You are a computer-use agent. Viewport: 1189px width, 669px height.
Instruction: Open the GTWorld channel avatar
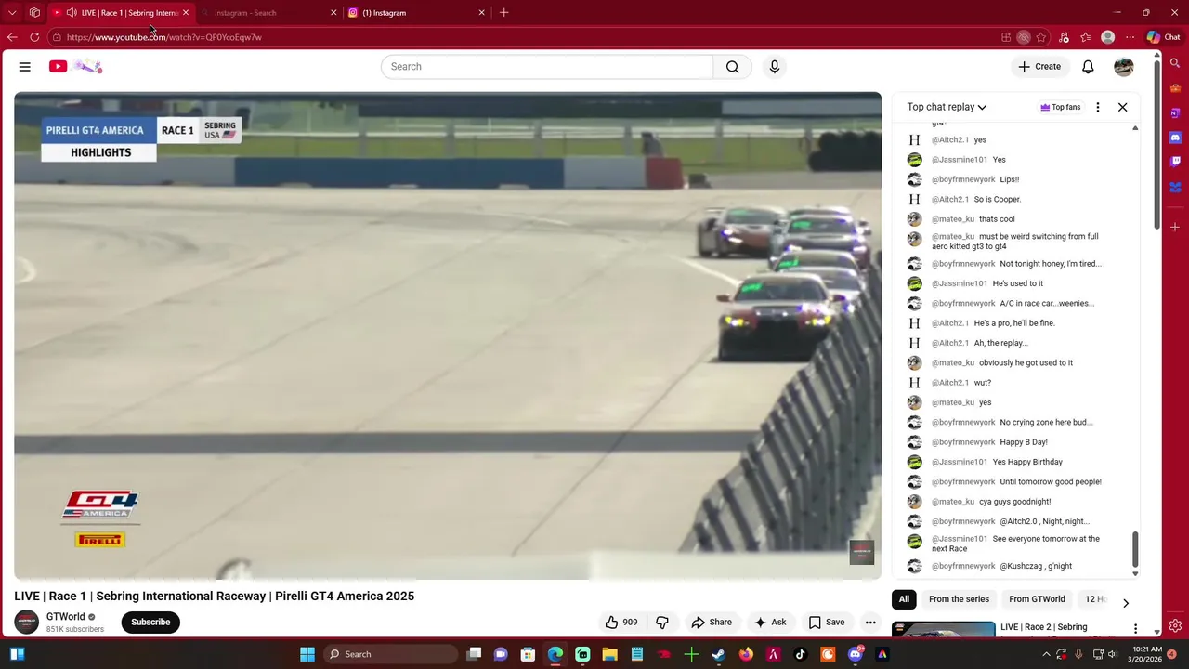pos(27,623)
